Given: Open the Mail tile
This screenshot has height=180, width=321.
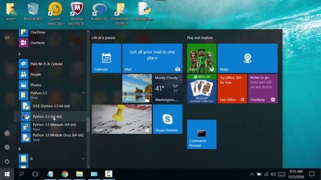Looking at the screenshot, I should [x=152, y=58].
